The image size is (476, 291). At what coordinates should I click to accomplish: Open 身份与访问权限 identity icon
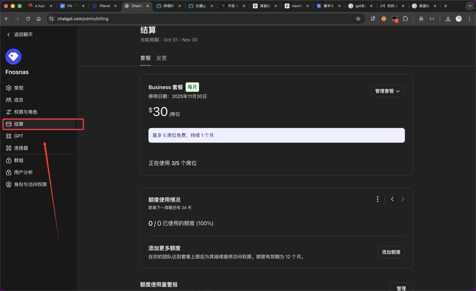click(9, 184)
